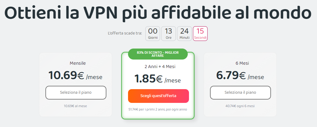Click the Minuti countdown box
The width and height of the screenshot is (317, 127).
[184, 34]
